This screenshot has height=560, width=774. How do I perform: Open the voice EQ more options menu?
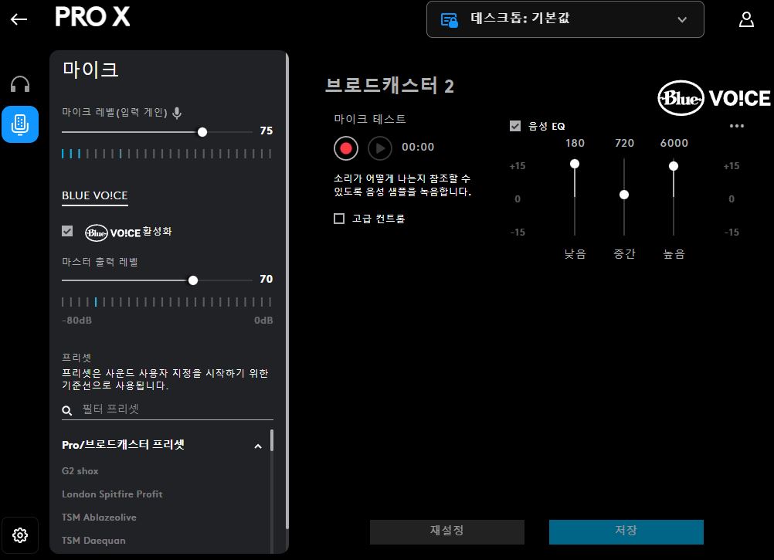pos(736,126)
